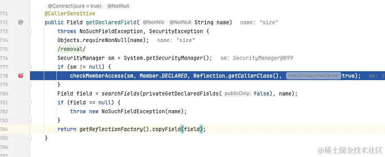Screen dimensions: 385x157
Task: Click the getDeclaredField method name
Action: coord(111,23)
